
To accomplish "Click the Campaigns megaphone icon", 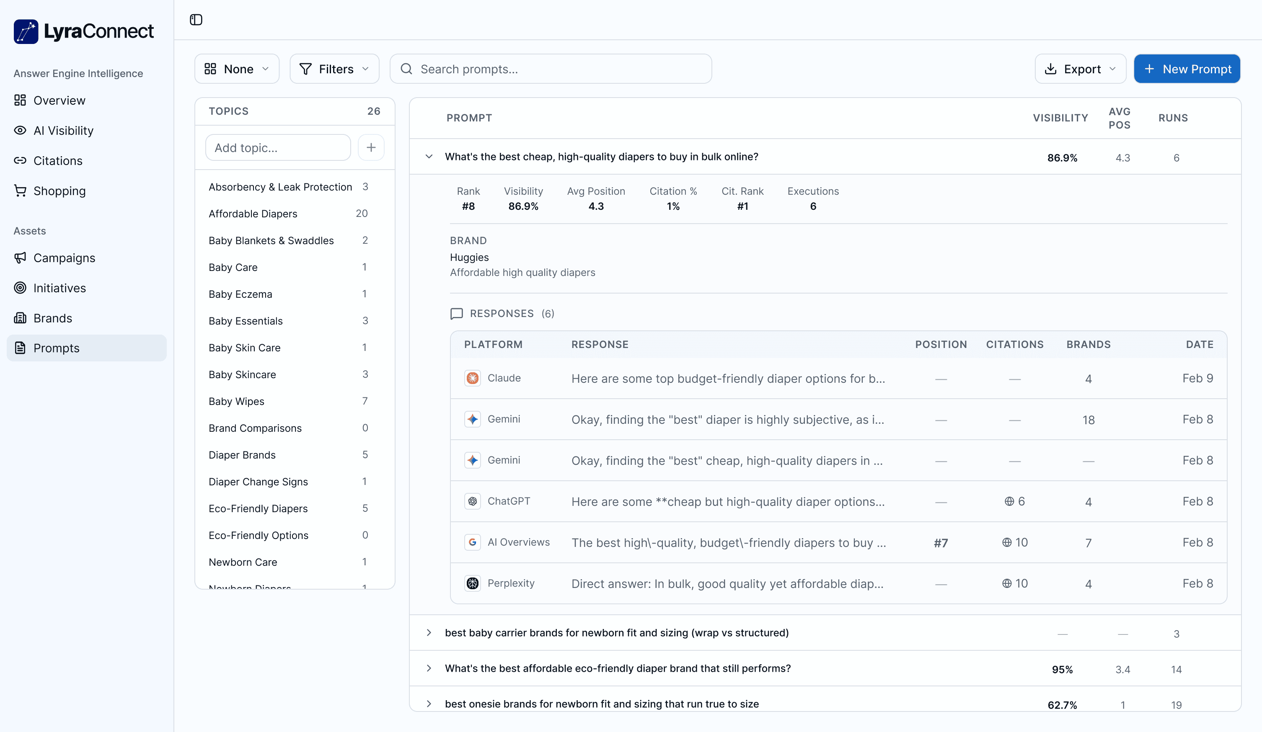I will (x=20, y=258).
